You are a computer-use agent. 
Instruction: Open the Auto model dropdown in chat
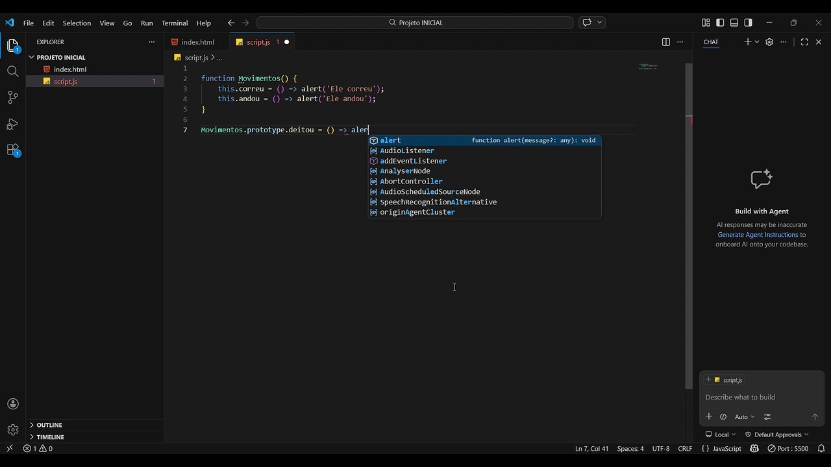(745, 416)
